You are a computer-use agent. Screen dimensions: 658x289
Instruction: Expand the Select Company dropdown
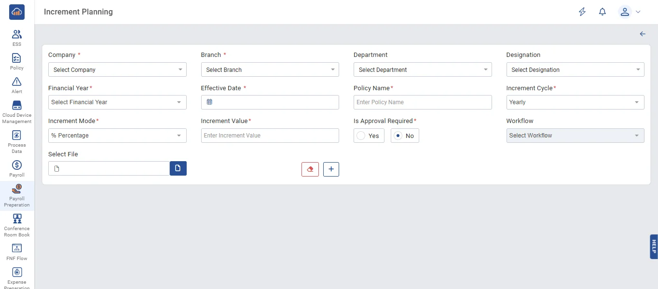coord(117,70)
